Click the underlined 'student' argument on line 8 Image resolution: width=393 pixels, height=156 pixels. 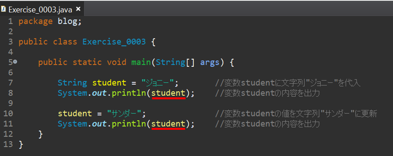pyautogui.click(x=168, y=93)
